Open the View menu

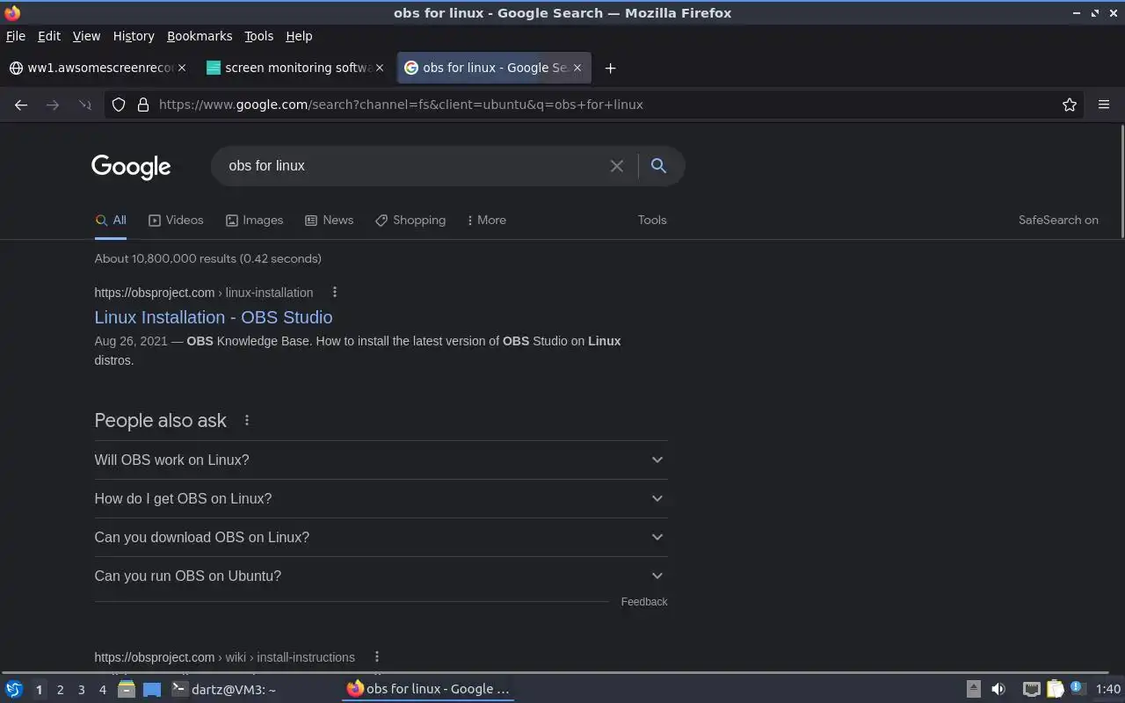86,36
